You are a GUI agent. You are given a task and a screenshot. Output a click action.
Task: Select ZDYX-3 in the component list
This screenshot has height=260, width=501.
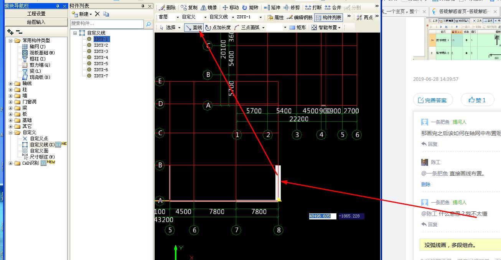[x=101, y=51]
